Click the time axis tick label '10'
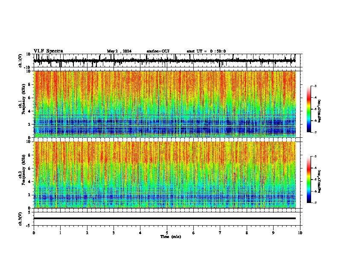Image resolution: width=338 pixels, height=261 pixels. tap(300, 233)
